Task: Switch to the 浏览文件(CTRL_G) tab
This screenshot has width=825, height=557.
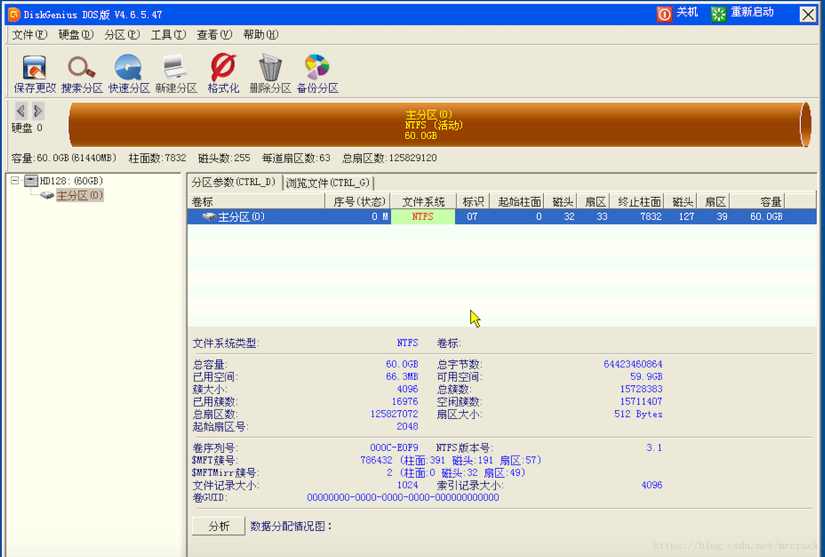Action: click(328, 183)
